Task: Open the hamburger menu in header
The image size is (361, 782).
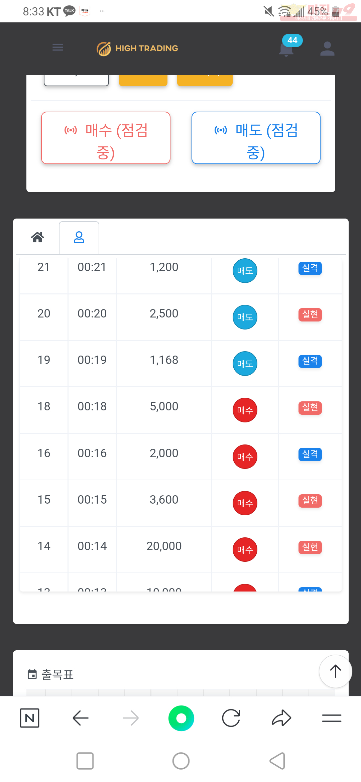Action: (58, 47)
